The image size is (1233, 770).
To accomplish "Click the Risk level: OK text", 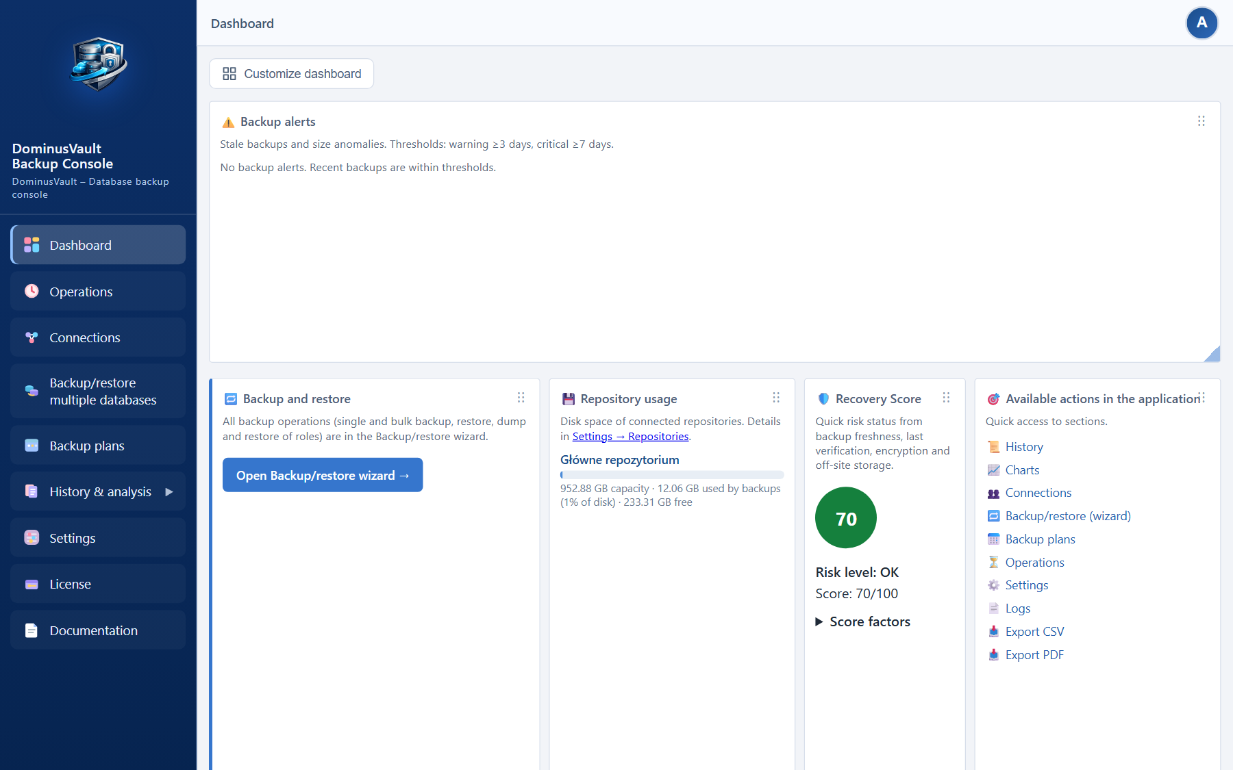I will pos(857,572).
